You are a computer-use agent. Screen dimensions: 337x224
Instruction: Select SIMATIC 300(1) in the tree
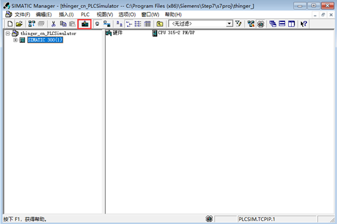[45, 40]
